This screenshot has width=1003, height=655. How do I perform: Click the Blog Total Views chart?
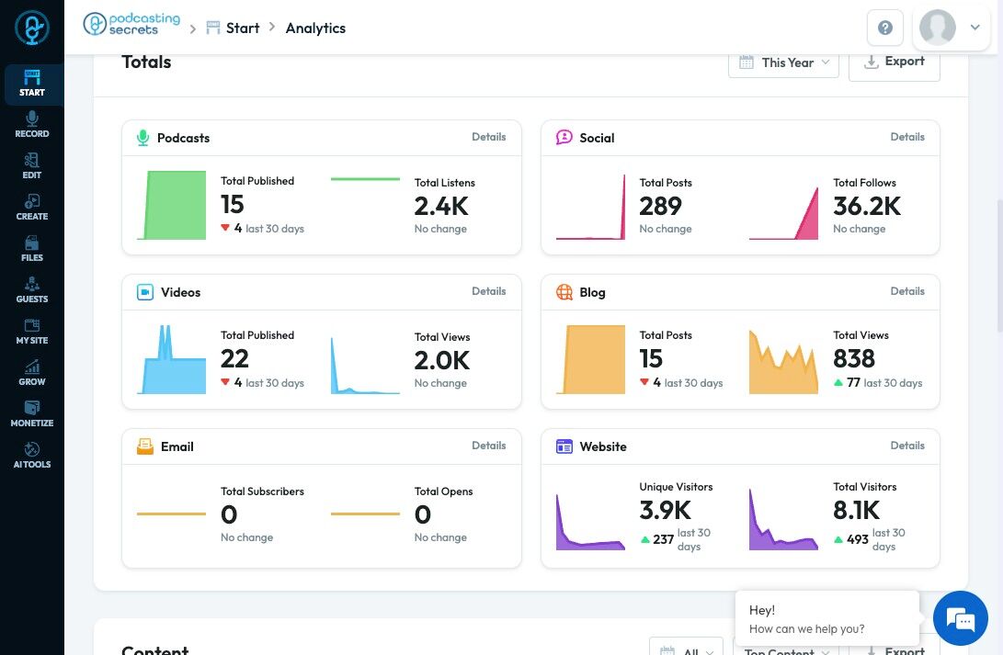coord(783,361)
